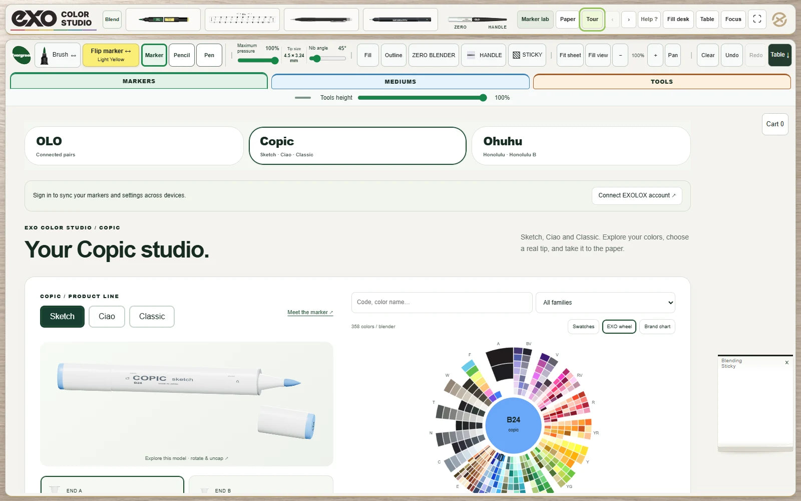The width and height of the screenshot is (801, 501).
Task: Toggle the STICKY paper tool
Action: (527, 55)
